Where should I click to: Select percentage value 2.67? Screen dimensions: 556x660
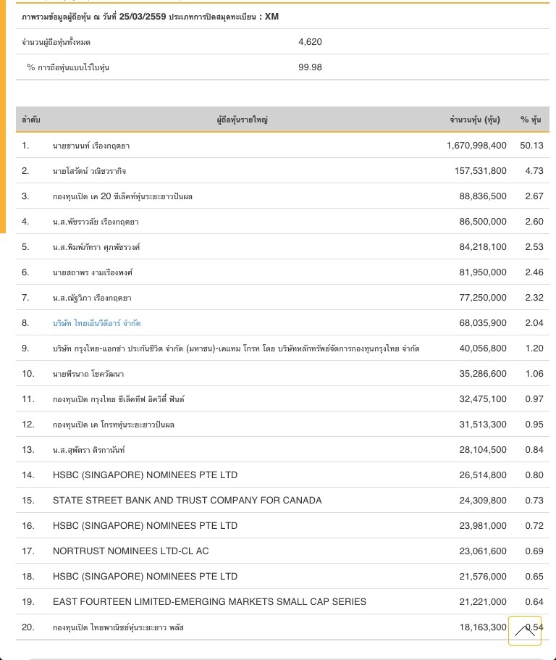[x=534, y=196]
